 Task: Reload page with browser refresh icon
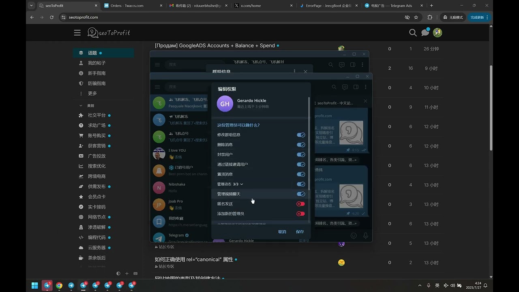(51, 17)
